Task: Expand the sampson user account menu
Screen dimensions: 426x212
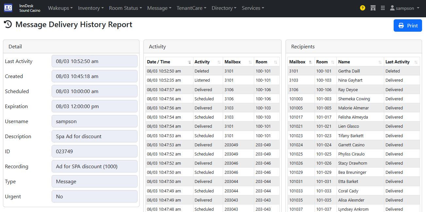Action: pyautogui.click(x=404, y=8)
